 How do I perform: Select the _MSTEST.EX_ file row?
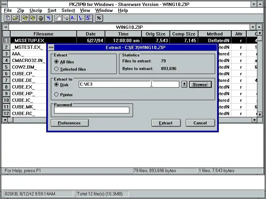[28, 47]
